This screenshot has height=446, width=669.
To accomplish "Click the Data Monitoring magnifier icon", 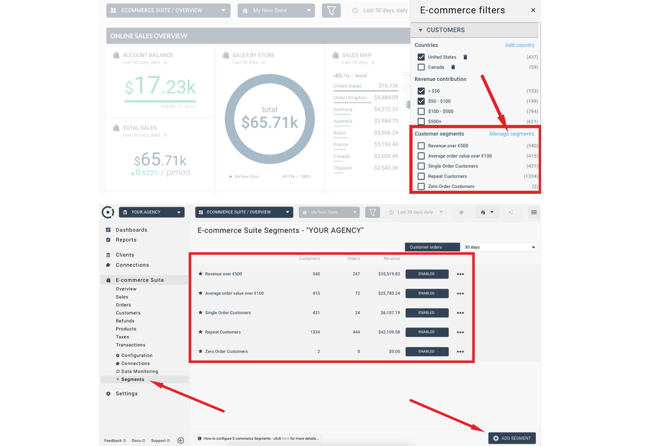I will pyautogui.click(x=118, y=371).
